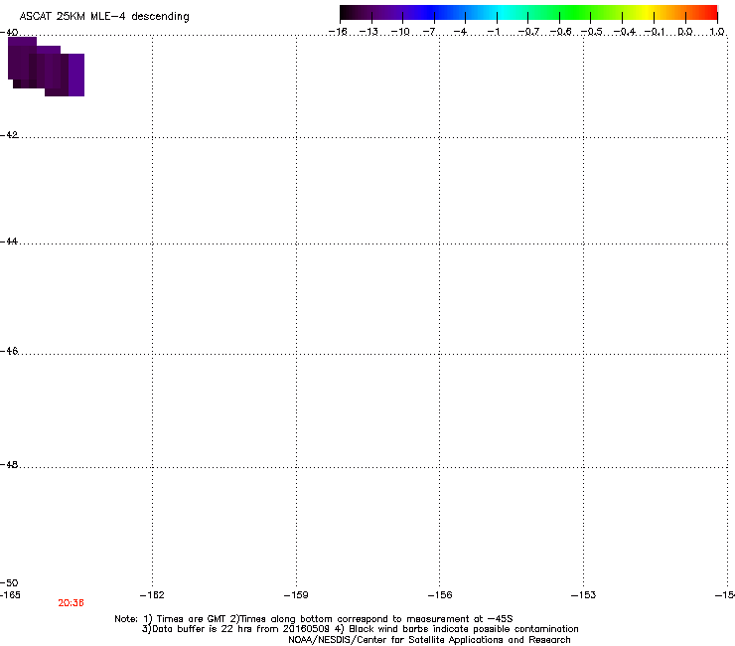Click the color bar legend gradient
735x646 pixels.
pyautogui.click(x=528, y=13)
